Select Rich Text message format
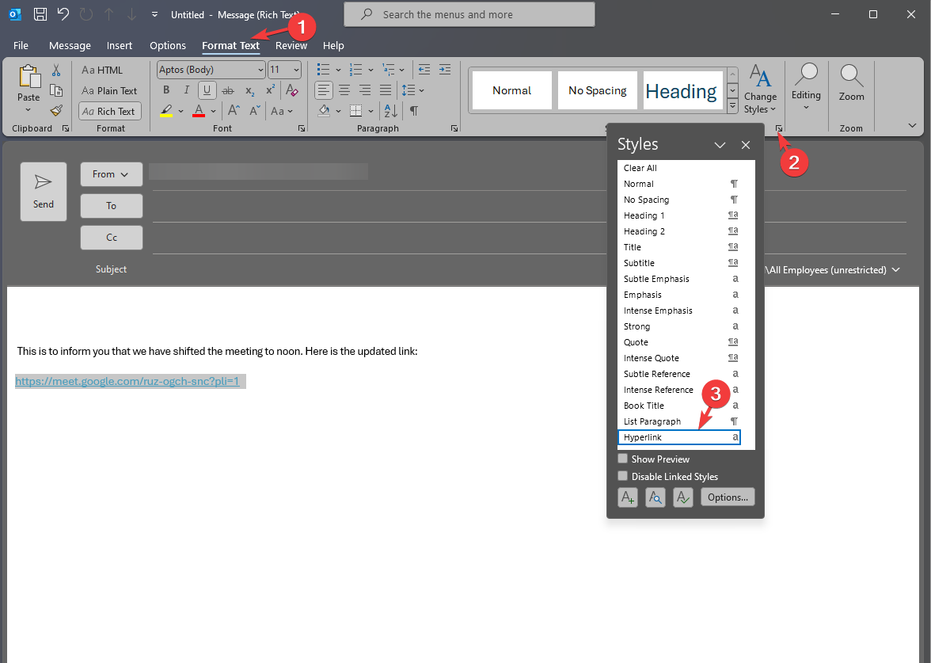The height and width of the screenshot is (663, 931). coord(110,112)
